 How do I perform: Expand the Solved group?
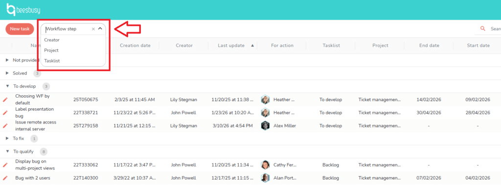pyautogui.click(x=7, y=73)
